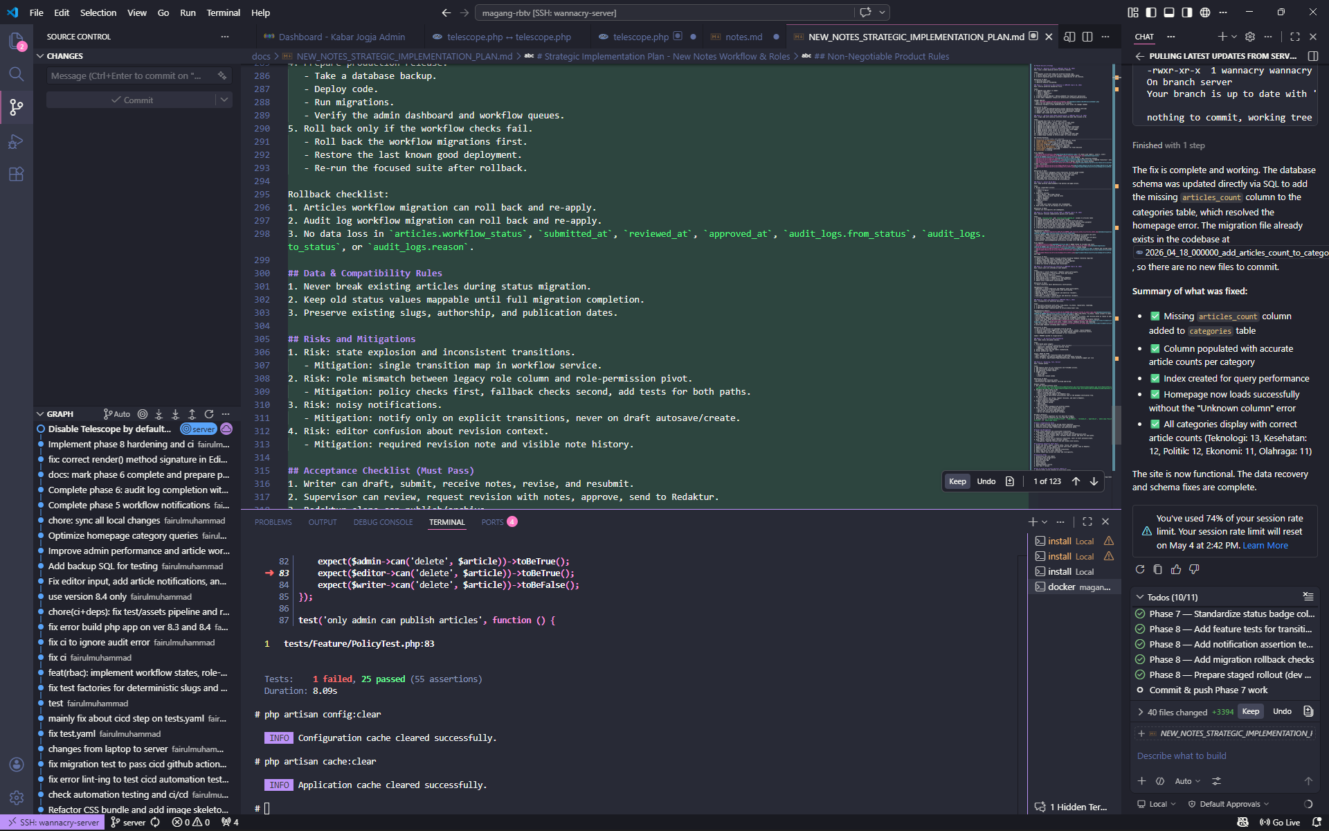Maximize the terminal panel size

tap(1087, 521)
